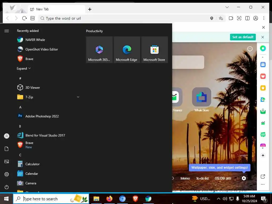Open Documents from Start sidebar
Image resolution: width=272 pixels, height=204 pixels.
pos(7,149)
